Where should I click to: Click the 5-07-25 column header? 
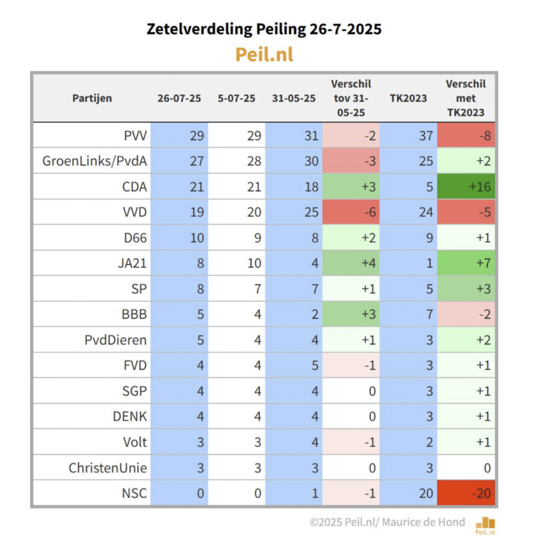(237, 98)
